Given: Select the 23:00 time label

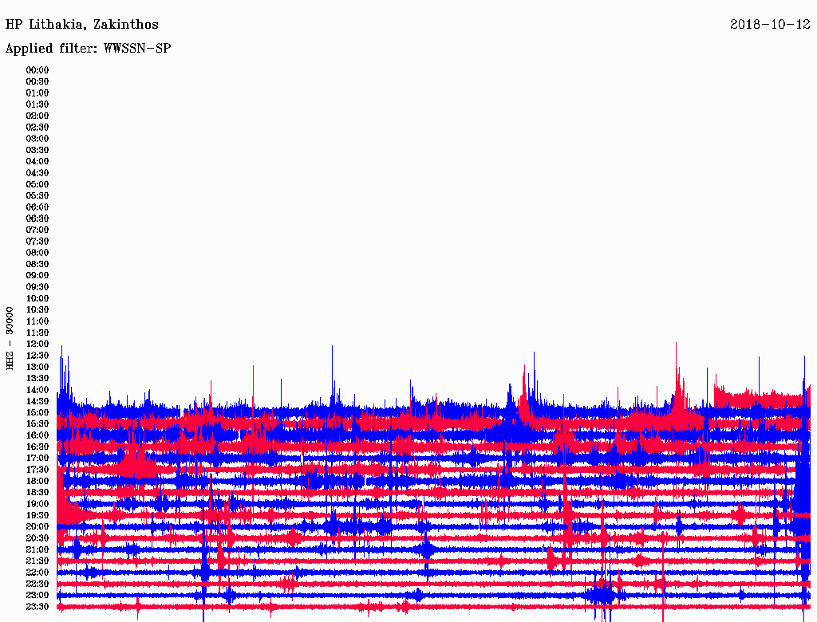Looking at the screenshot, I should [x=37, y=595].
